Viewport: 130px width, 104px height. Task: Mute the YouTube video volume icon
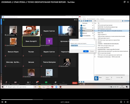click(6, 102)
